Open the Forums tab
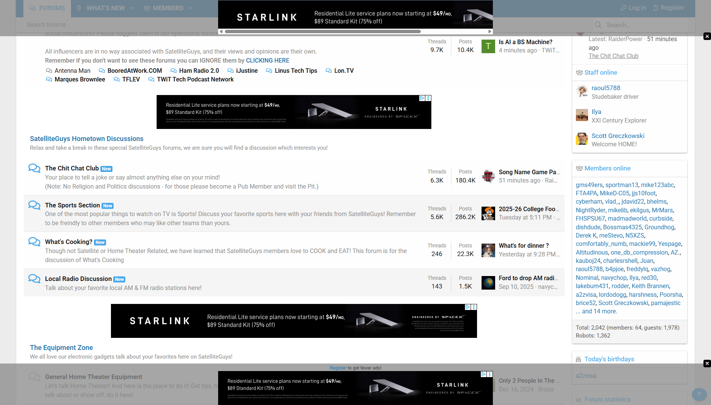 coord(47,8)
